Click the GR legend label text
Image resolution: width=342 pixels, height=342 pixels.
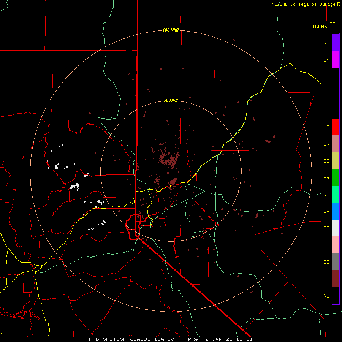tap(326, 144)
